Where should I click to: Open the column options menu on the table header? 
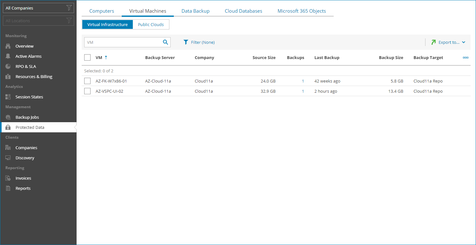point(466,57)
